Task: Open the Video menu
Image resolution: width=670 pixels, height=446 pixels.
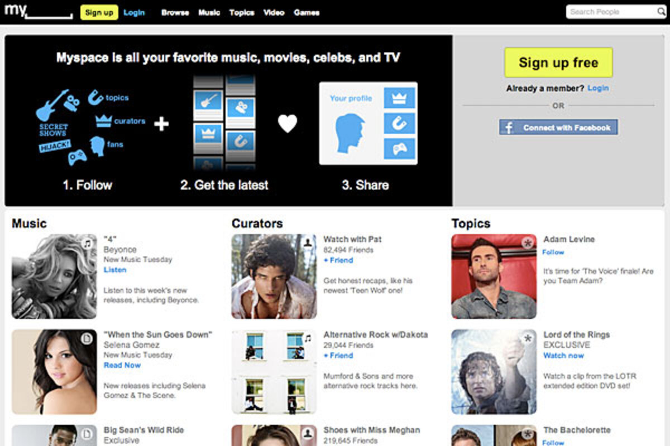Action: coord(274,12)
